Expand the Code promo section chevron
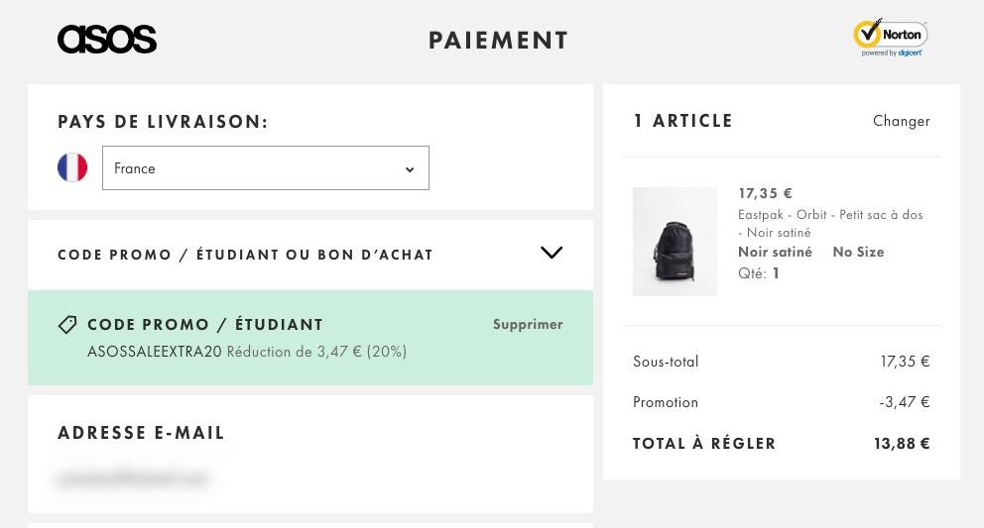The image size is (984, 528). [x=551, y=252]
